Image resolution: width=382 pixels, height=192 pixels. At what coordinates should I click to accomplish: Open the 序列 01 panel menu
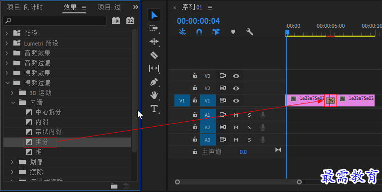[210, 8]
